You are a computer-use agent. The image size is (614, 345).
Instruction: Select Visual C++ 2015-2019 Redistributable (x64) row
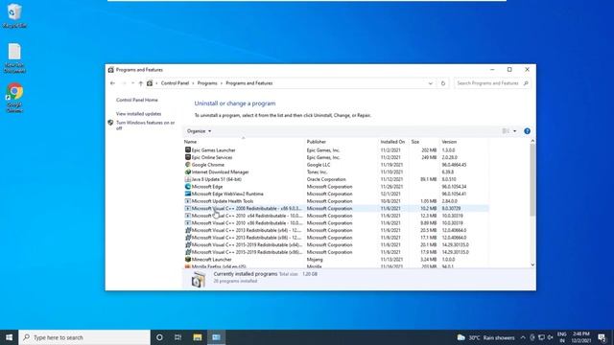pos(336,245)
